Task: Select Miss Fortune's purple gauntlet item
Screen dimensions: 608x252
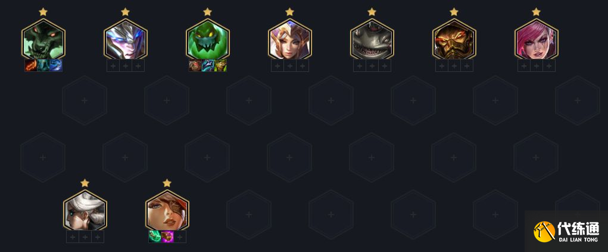Action: (167, 237)
